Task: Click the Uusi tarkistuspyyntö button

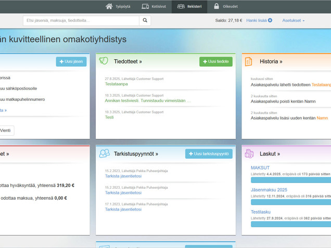Action: (x=209, y=154)
